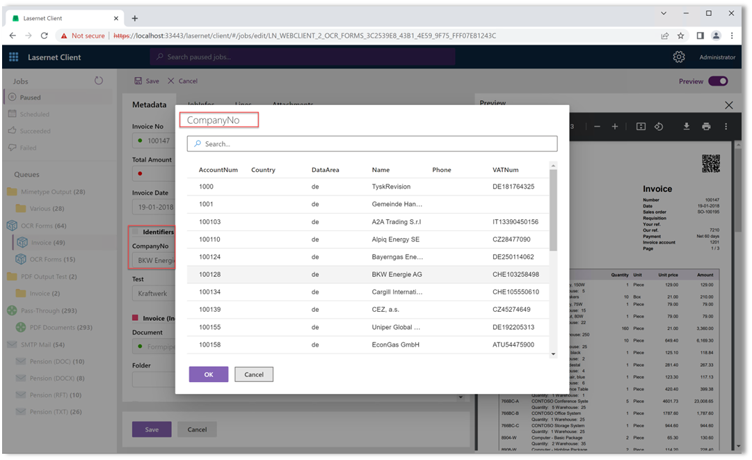Toggle the Identifiers checkbox
752x460 pixels.
[x=136, y=232]
